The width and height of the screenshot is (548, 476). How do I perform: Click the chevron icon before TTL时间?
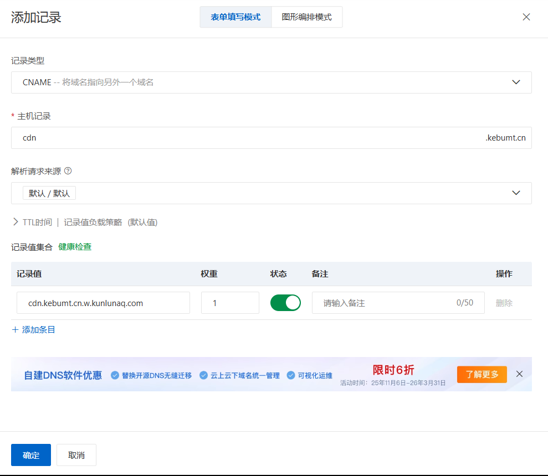(16, 222)
